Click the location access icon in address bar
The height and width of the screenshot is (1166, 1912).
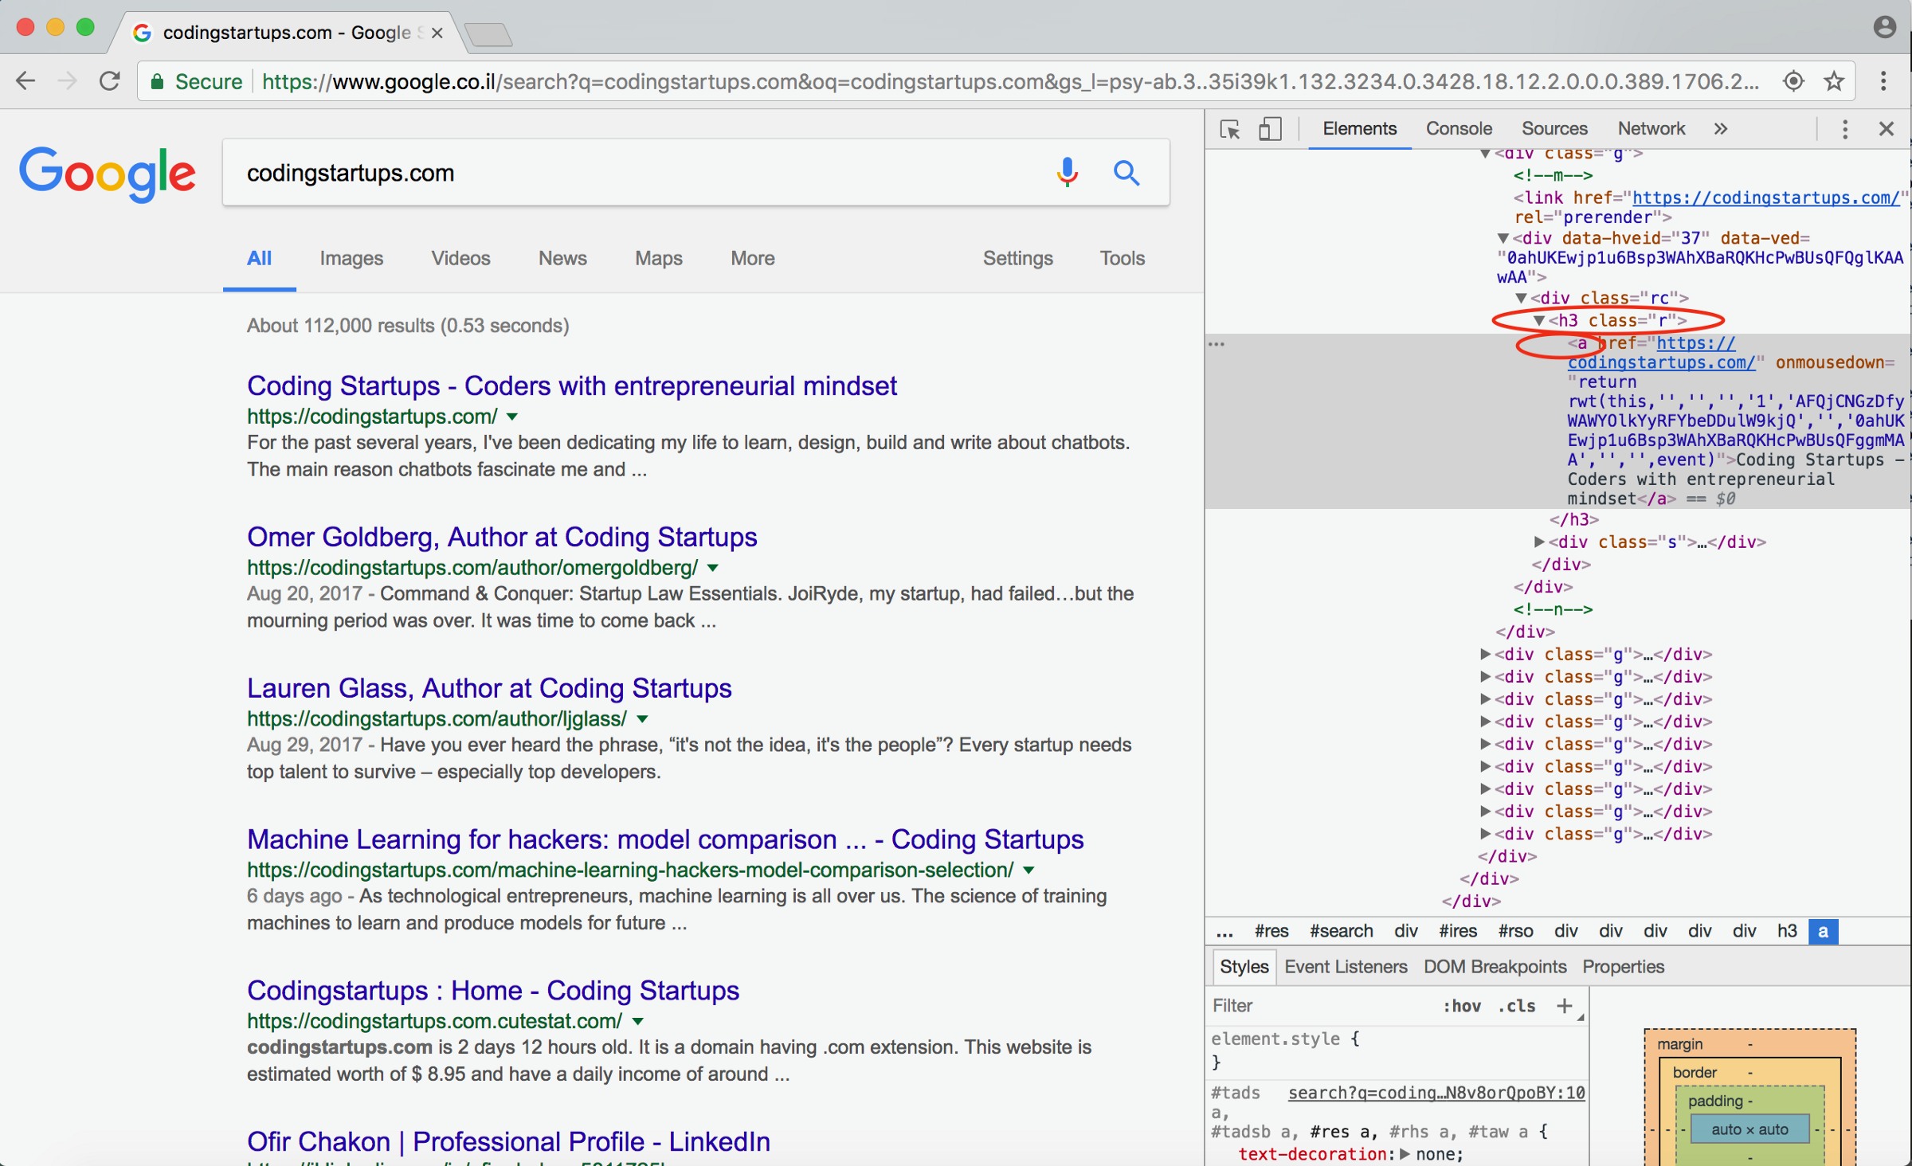click(x=1793, y=81)
